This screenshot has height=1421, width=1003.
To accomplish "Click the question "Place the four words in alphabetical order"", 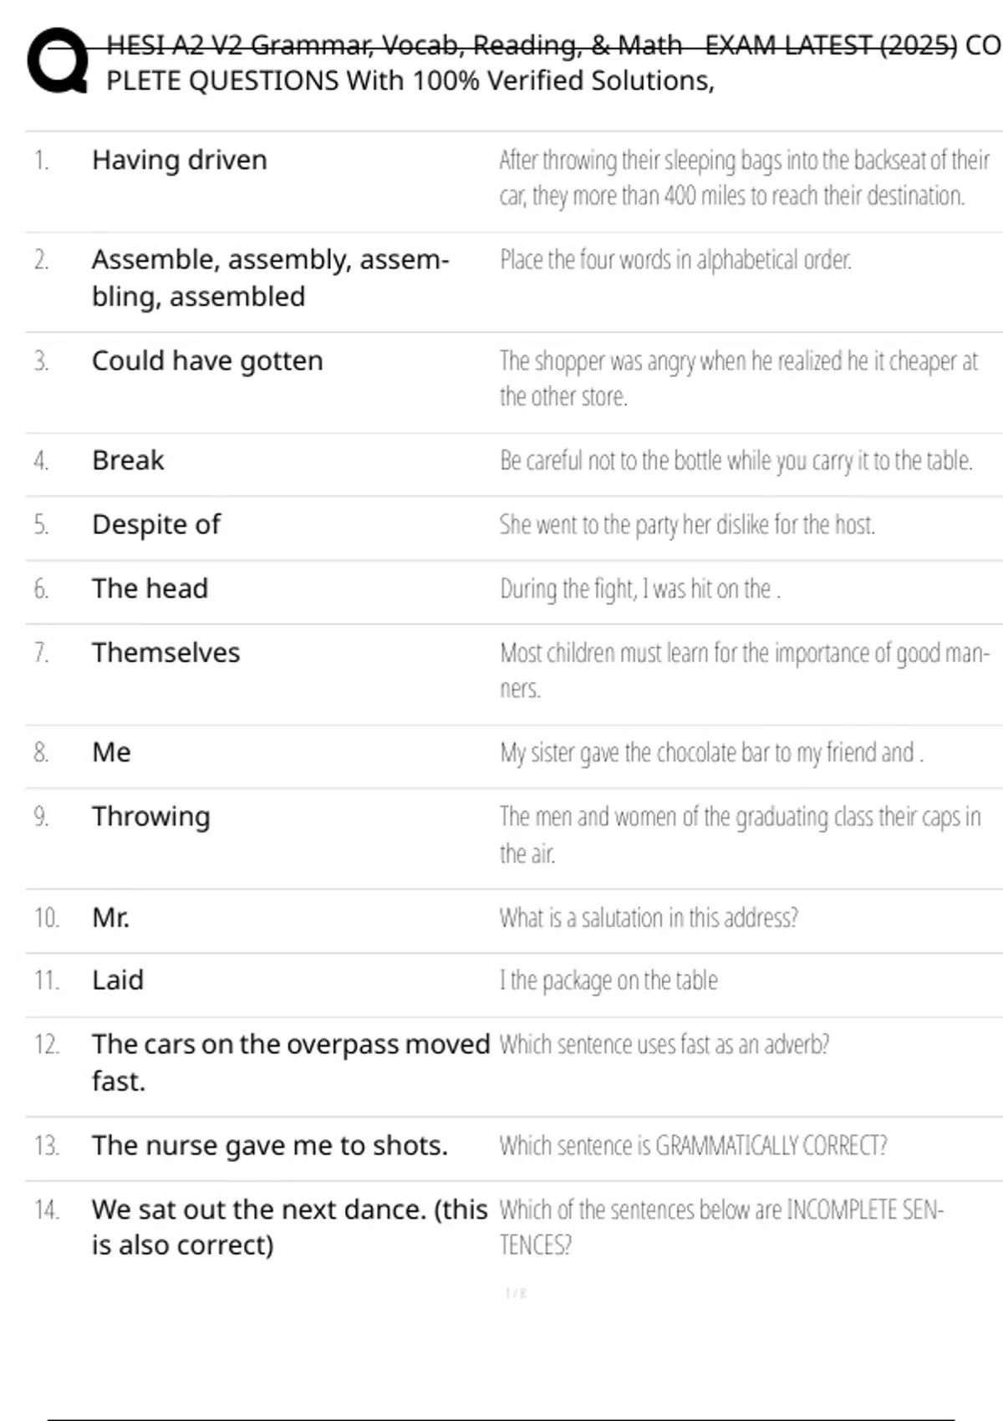I will [x=675, y=260].
